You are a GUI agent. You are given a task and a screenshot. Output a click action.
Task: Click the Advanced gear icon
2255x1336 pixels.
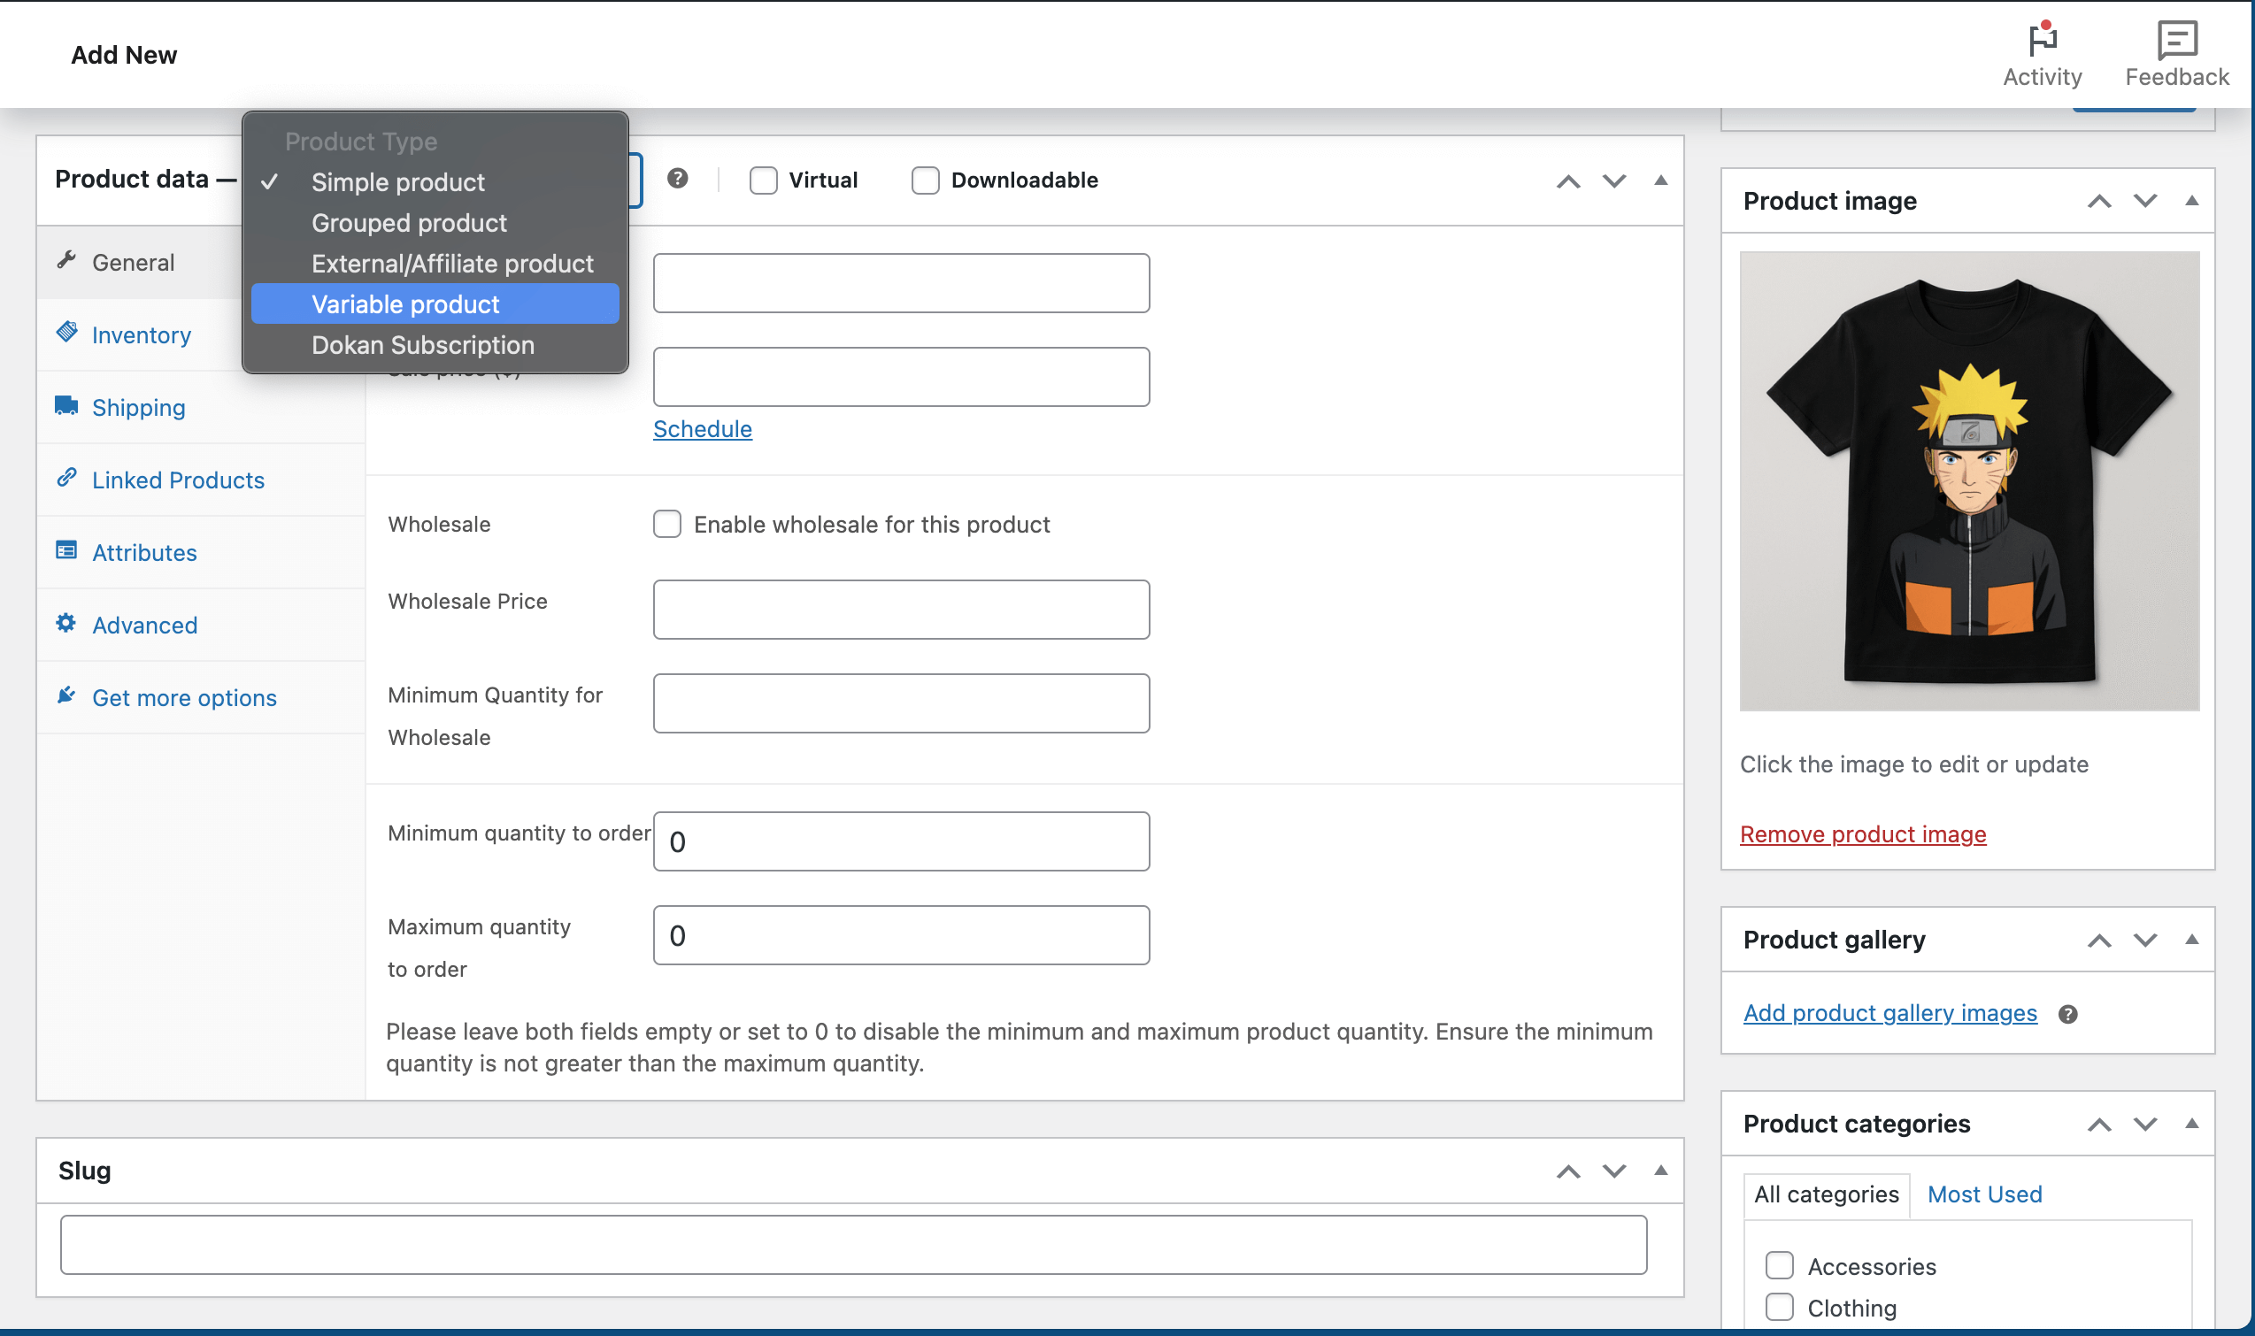65,623
